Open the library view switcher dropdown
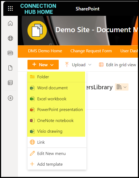 click(x=122, y=87)
